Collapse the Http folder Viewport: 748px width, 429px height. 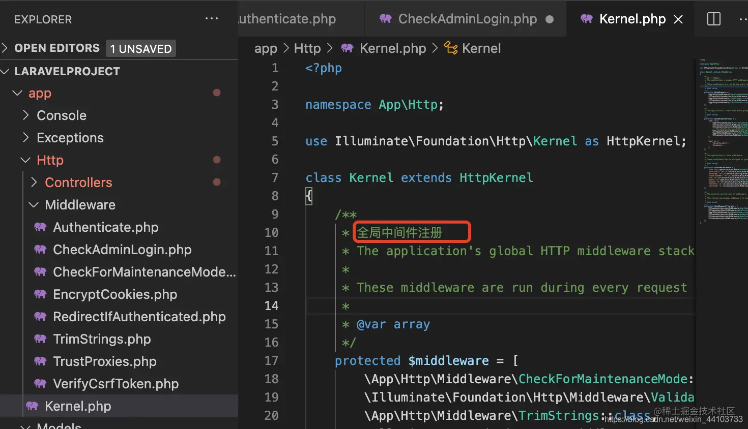coord(25,160)
